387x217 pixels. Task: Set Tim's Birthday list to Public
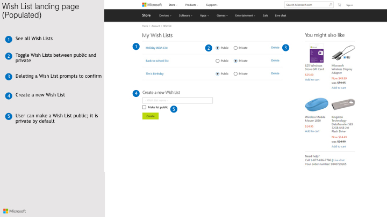(x=218, y=74)
